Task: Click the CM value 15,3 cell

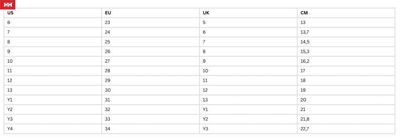Action: 346,52
